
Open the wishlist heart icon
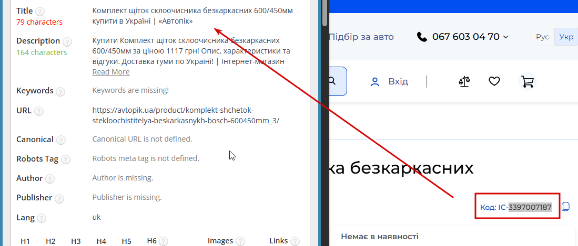494,81
